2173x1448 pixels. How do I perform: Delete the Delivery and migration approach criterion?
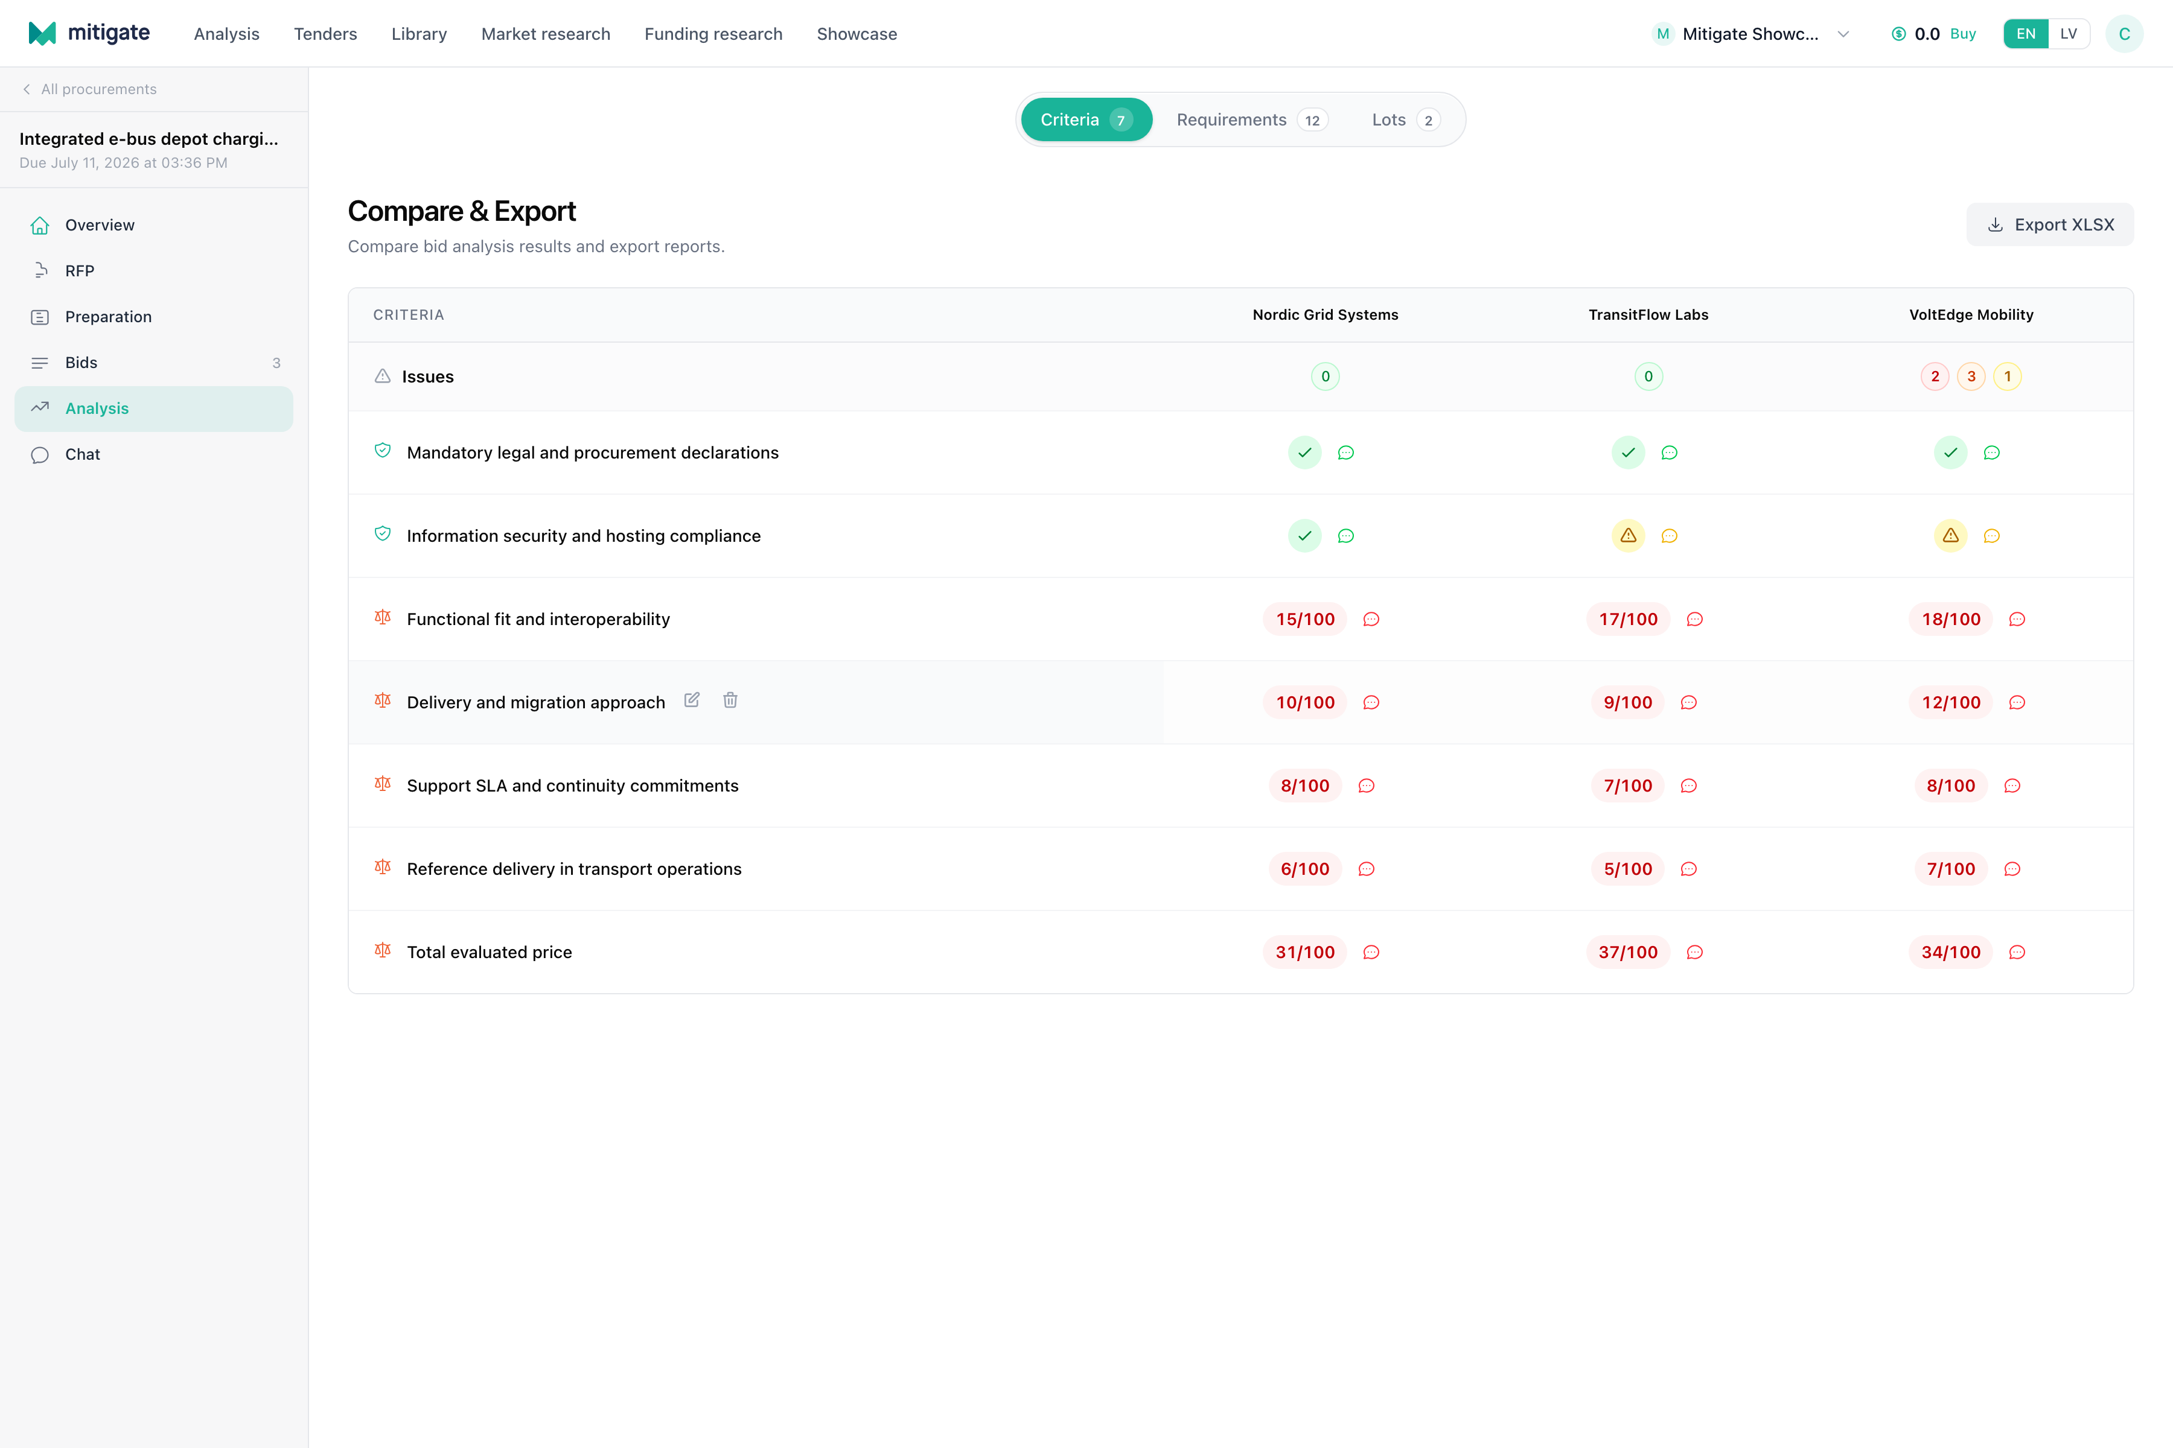coord(730,700)
